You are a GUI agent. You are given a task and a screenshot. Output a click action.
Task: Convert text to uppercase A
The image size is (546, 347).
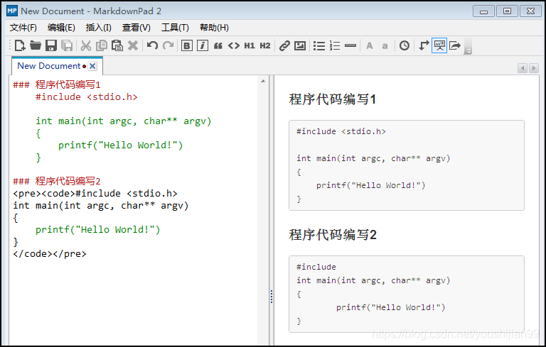pyautogui.click(x=370, y=45)
